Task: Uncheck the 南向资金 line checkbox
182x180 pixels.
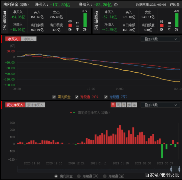Action: [x=54, y=97]
